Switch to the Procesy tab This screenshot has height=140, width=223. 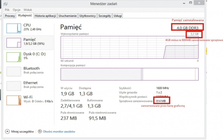10,16
